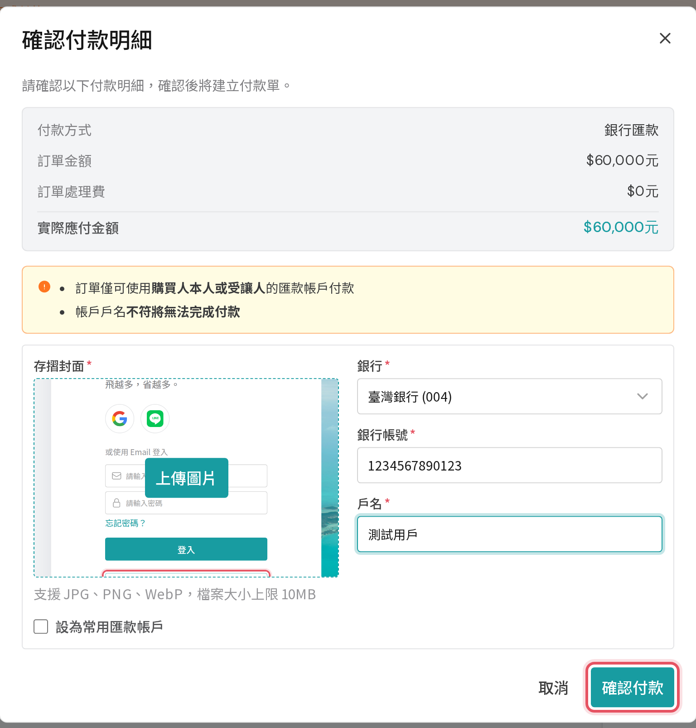696x728 pixels.
Task: Click the 取消 button
Action: pos(553,688)
